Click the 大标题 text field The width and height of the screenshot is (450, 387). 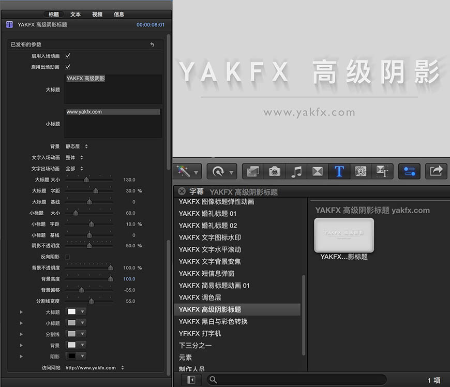click(113, 90)
